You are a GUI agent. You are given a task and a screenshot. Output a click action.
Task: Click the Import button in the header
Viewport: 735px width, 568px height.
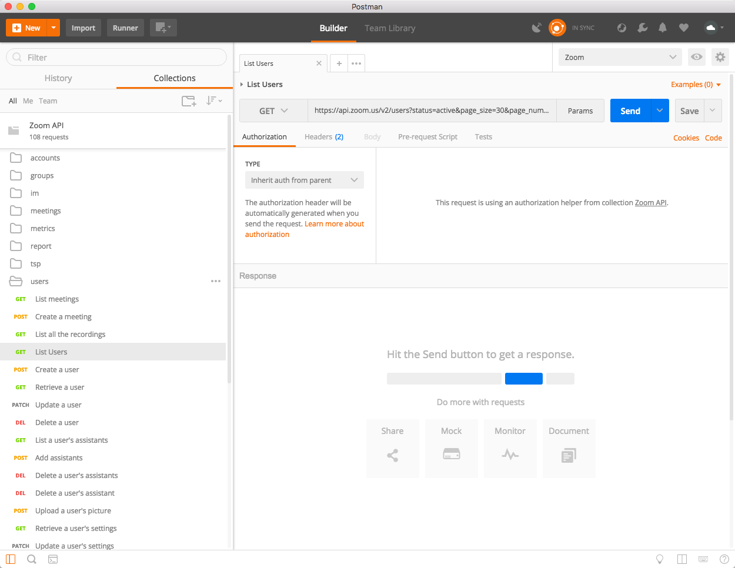pyautogui.click(x=83, y=27)
